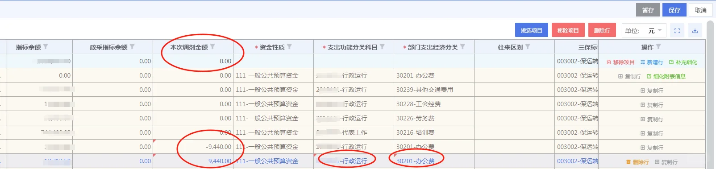
Task: Click filter icon on 操作 column
Action: click(x=658, y=47)
